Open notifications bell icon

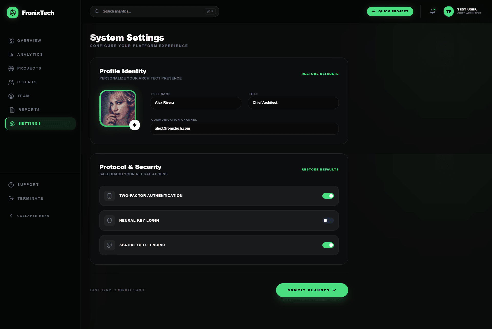tap(433, 11)
